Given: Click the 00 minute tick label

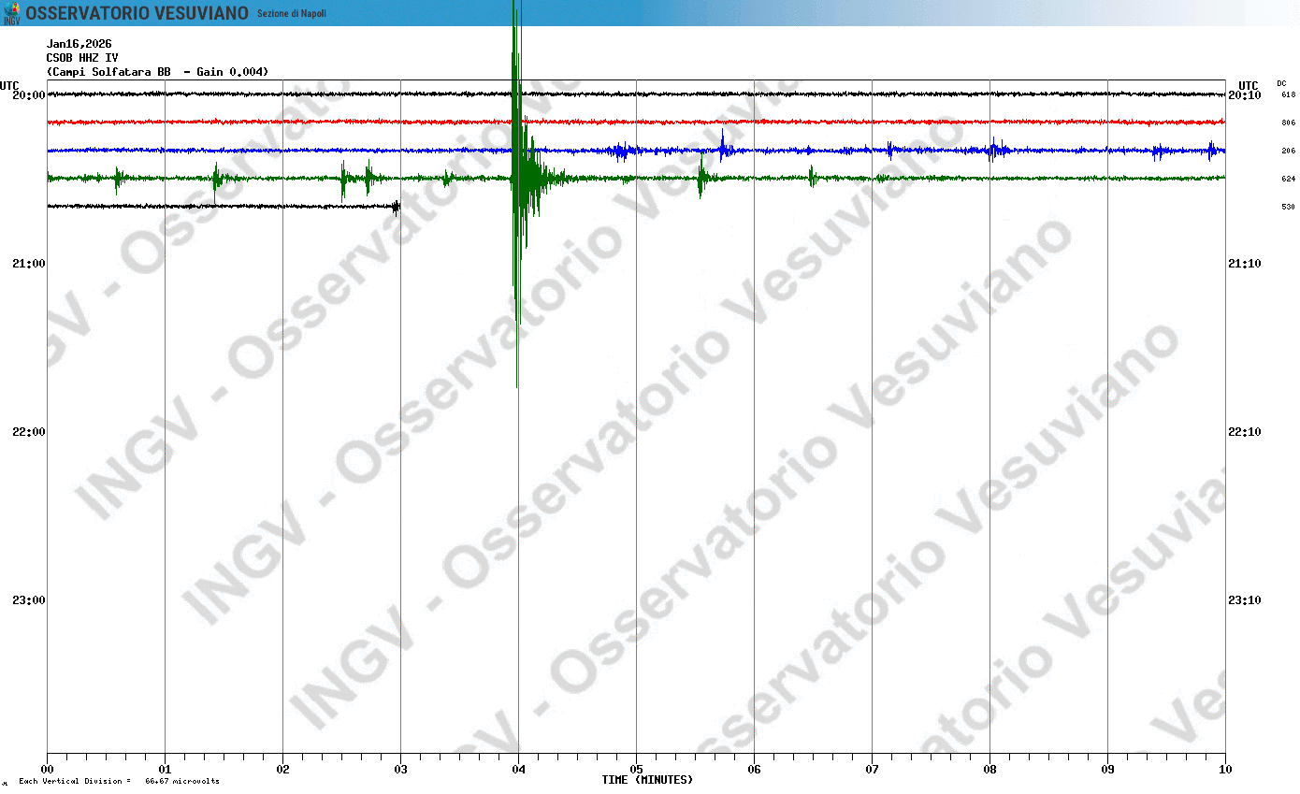Looking at the screenshot, I should click(x=47, y=770).
